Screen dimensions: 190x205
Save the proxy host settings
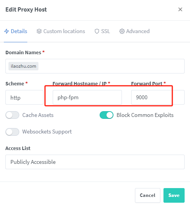point(174,195)
